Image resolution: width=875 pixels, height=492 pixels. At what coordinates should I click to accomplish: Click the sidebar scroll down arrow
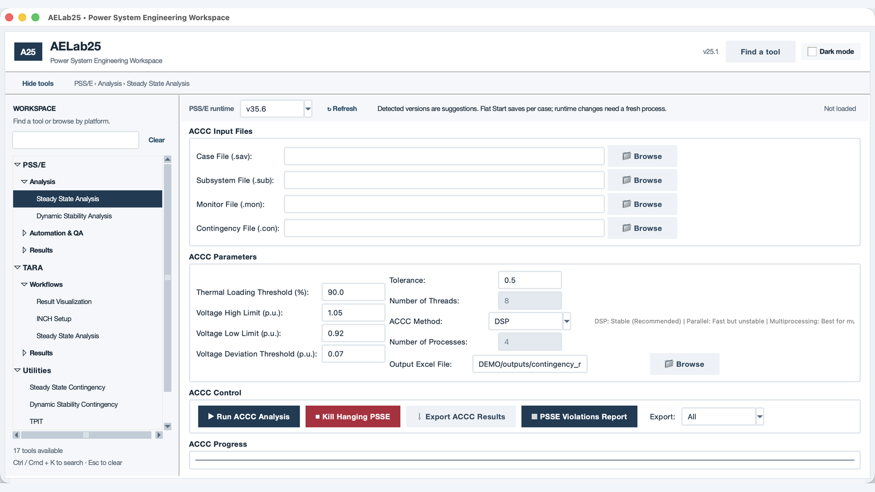click(x=167, y=426)
